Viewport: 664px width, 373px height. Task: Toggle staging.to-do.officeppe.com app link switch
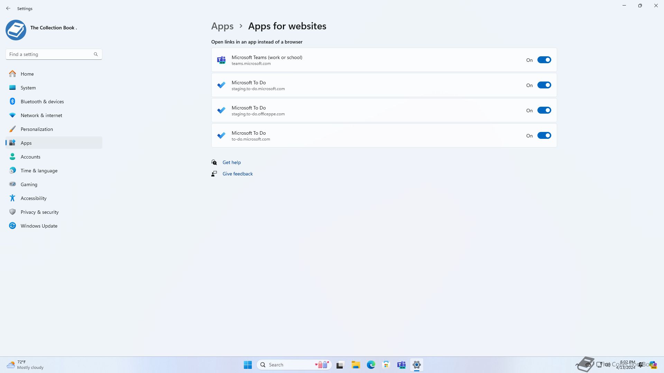(x=544, y=110)
